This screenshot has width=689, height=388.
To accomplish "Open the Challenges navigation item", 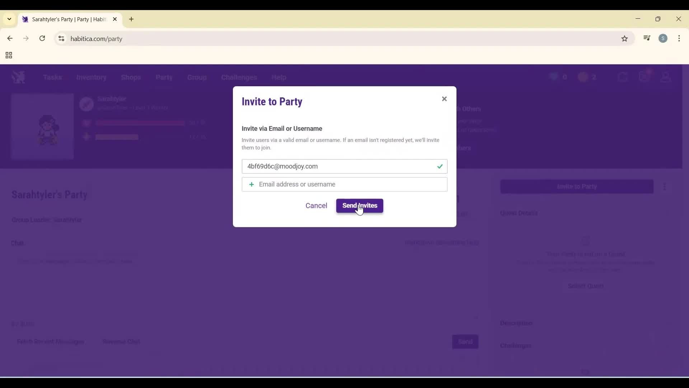I will coord(239,78).
